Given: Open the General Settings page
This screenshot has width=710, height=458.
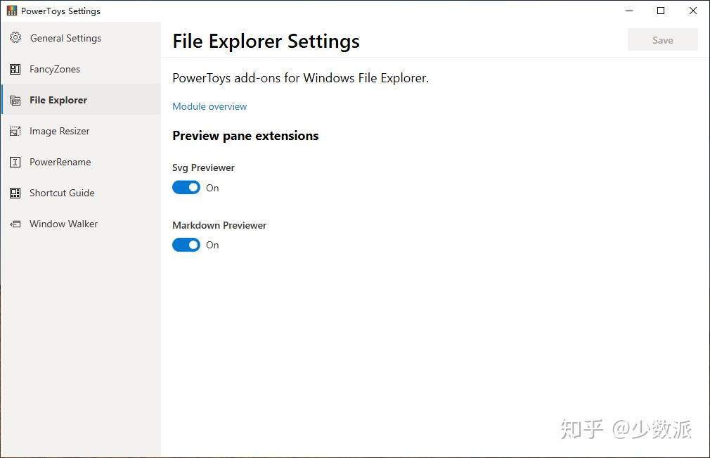Looking at the screenshot, I should pyautogui.click(x=65, y=38).
